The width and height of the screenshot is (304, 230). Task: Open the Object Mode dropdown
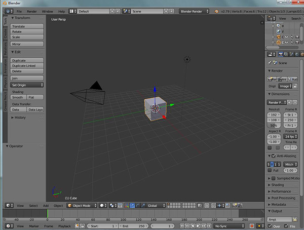point(82,206)
